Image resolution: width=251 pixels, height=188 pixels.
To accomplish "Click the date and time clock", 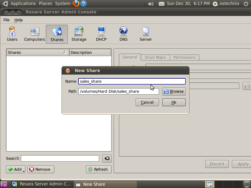I will (x=188, y=3).
